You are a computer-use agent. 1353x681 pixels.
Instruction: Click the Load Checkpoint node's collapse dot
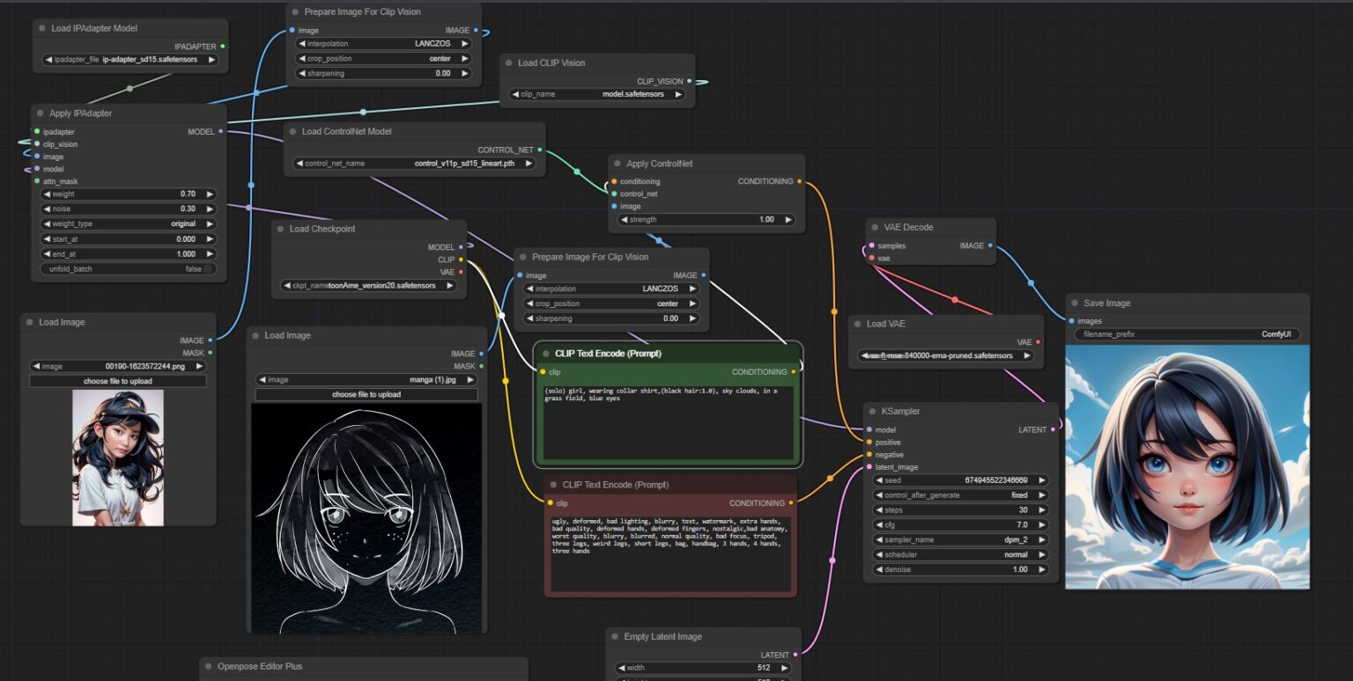[x=280, y=230]
